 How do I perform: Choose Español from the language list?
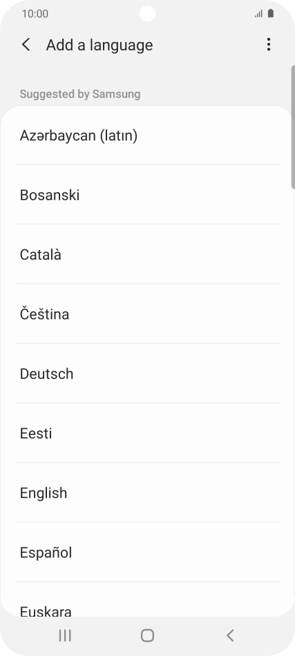(147, 552)
